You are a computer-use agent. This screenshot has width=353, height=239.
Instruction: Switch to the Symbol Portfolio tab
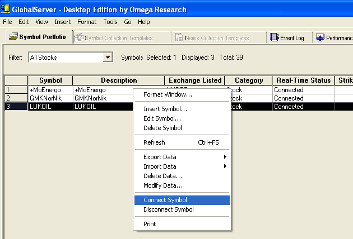[x=39, y=37]
